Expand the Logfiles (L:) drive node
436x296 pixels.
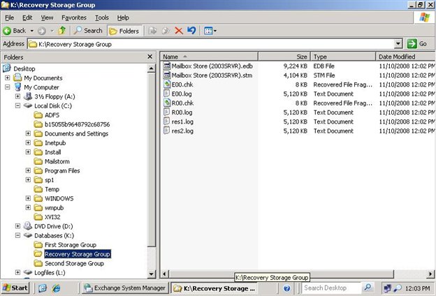coord(18,272)
